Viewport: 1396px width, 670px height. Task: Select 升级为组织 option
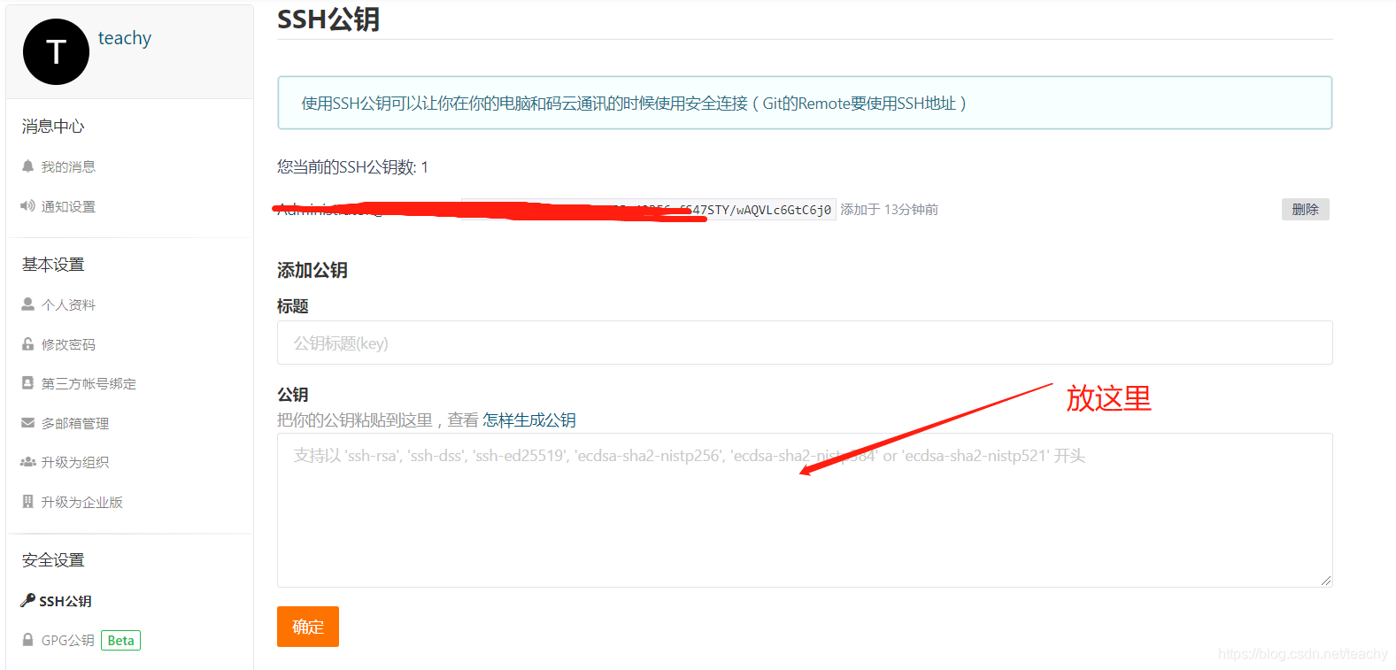click(75, 462)
